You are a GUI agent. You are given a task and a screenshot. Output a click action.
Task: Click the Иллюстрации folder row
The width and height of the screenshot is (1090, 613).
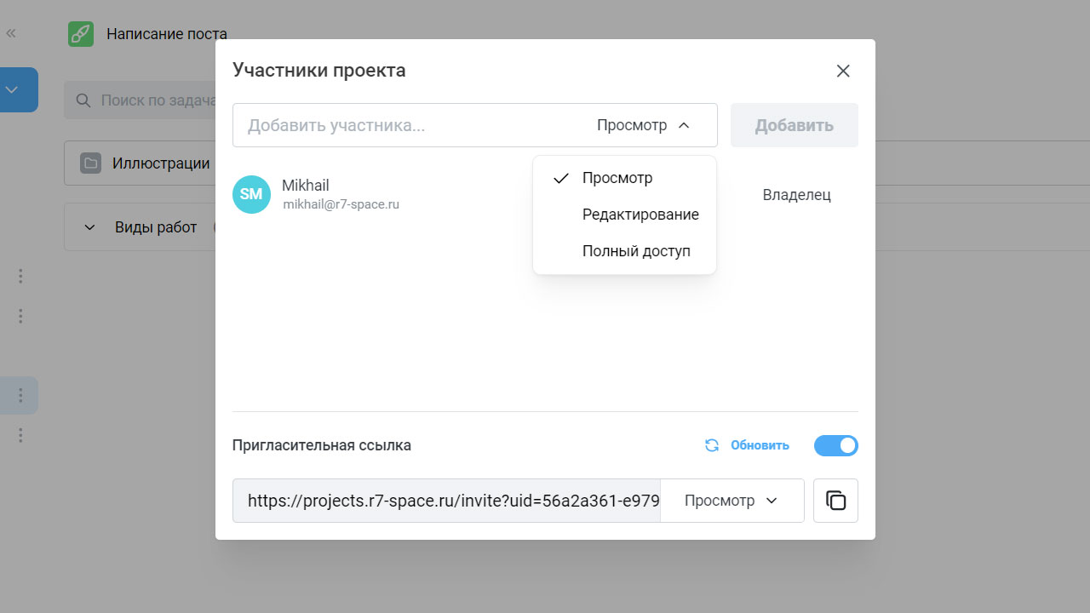coord(141,163)
